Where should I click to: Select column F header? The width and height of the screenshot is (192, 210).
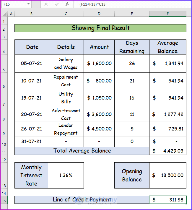point(168,14)
